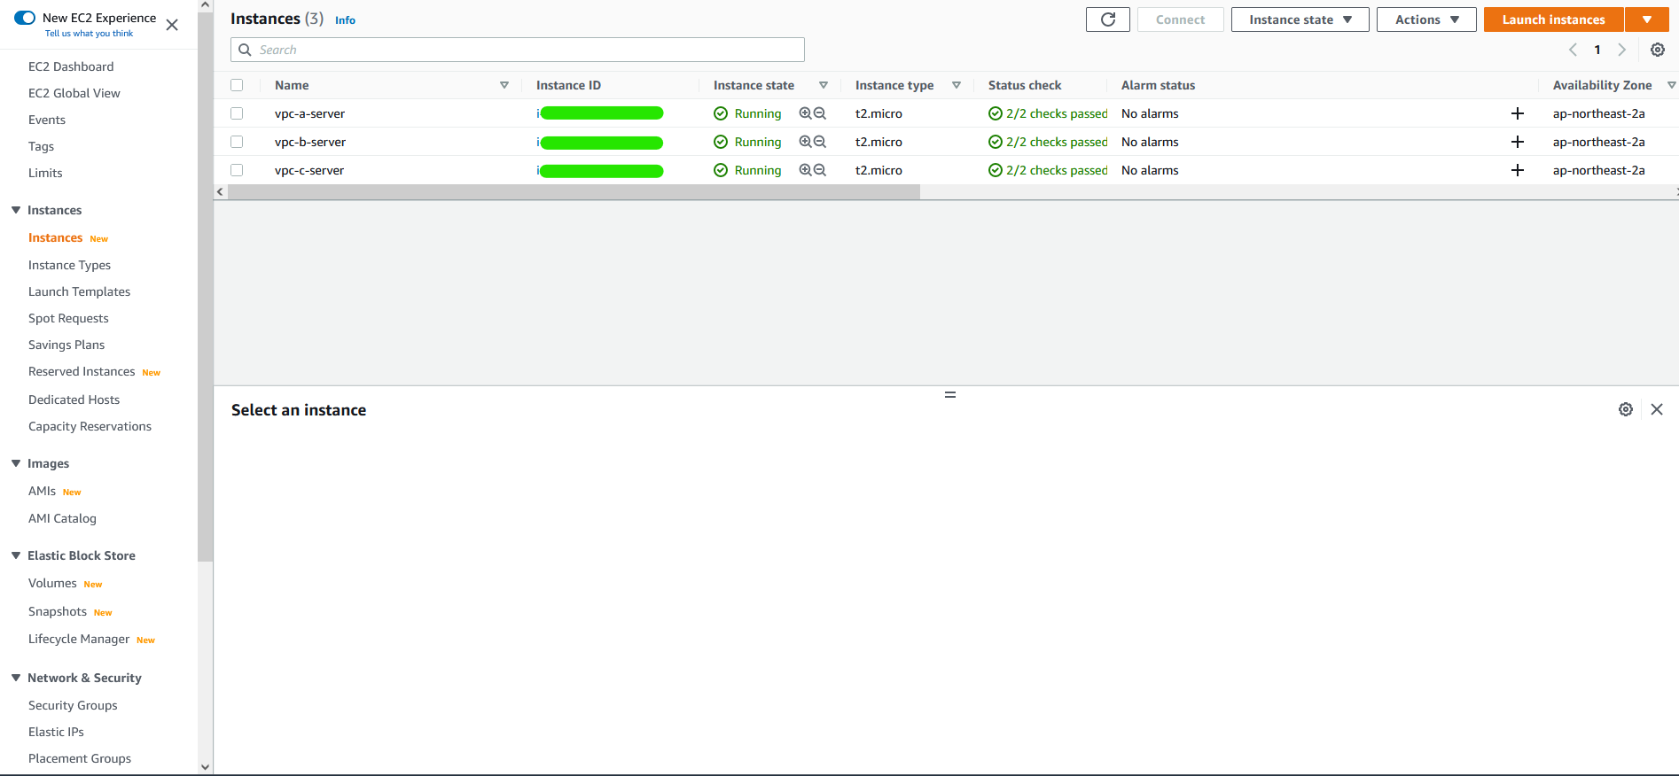Screen dimensions: 1679x776
Task: Click sidebar scroll down arrow
Action: tap(206, 768)
